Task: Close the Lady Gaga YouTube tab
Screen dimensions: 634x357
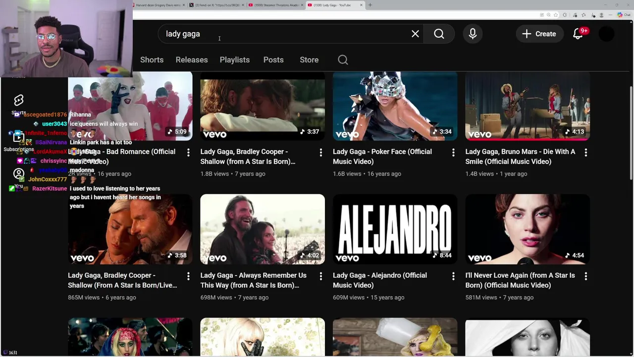Action: point(361,5)
